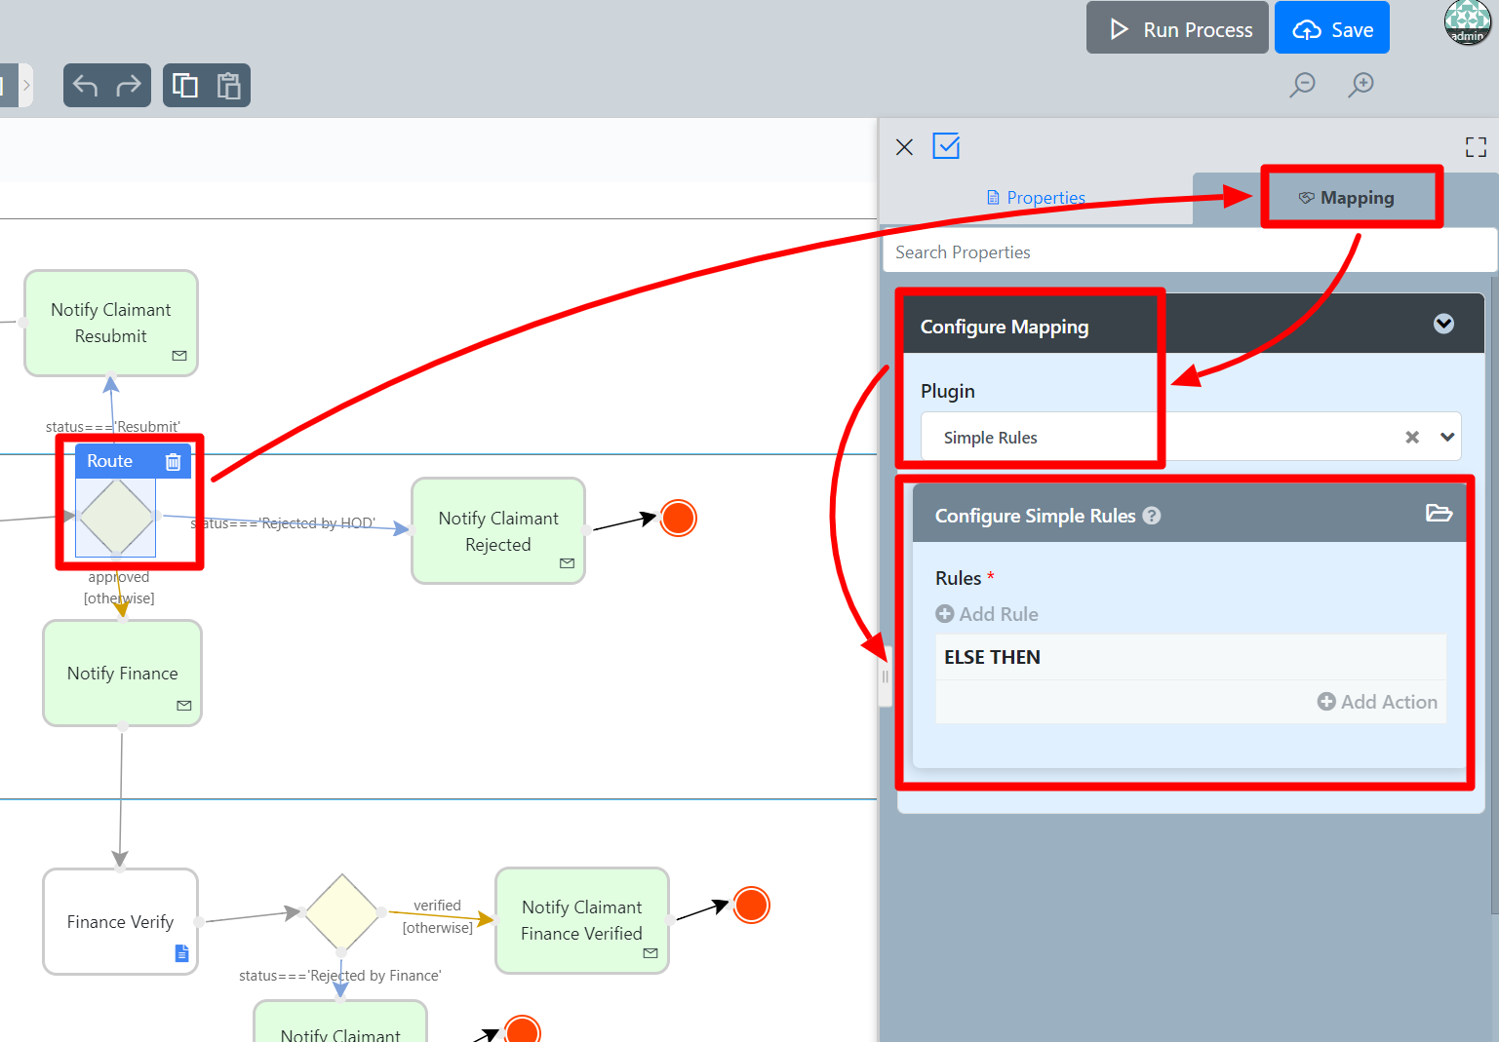Image resolution: width=1499 pixels, height=1042 pixels.
Task: Open the folder icon in Configure Simple Rules
Action: (x=1439, y=514)
